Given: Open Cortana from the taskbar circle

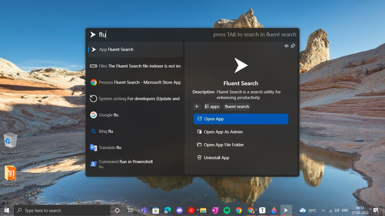Looking at the screenshot, I should coord(117,210).
